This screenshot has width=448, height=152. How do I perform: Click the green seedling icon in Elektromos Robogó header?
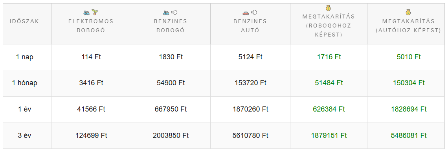[95, 12]
